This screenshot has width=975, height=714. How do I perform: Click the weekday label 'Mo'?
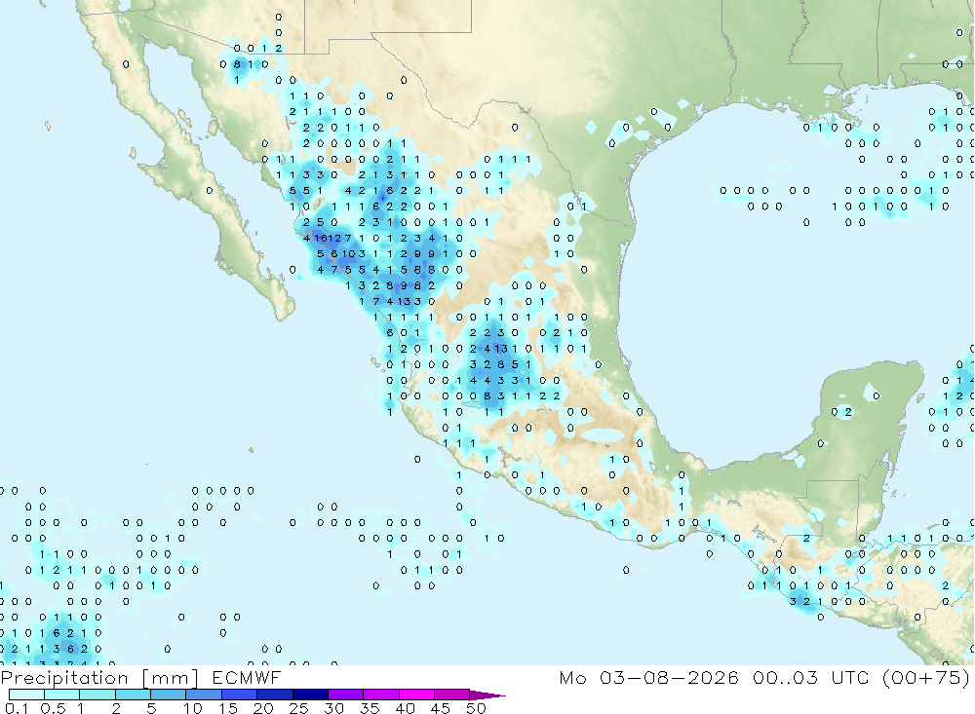point(572,677)
